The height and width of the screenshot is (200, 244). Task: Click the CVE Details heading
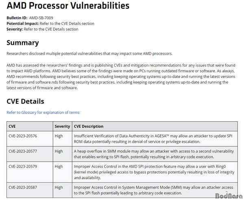(25, 101)
